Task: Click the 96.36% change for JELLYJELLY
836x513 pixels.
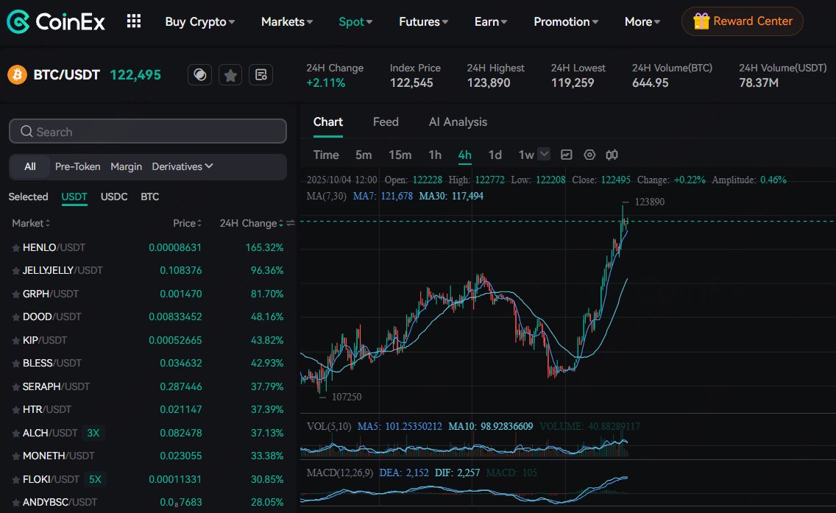Action: coord(267,270)
